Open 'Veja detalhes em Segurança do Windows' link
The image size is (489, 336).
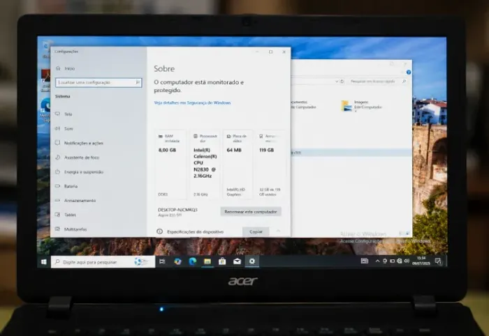click(x=192, y=102)
